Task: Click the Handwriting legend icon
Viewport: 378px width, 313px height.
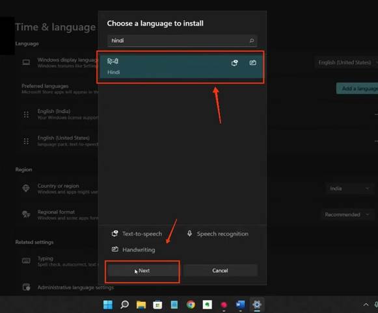Action: tap(115, 249)
